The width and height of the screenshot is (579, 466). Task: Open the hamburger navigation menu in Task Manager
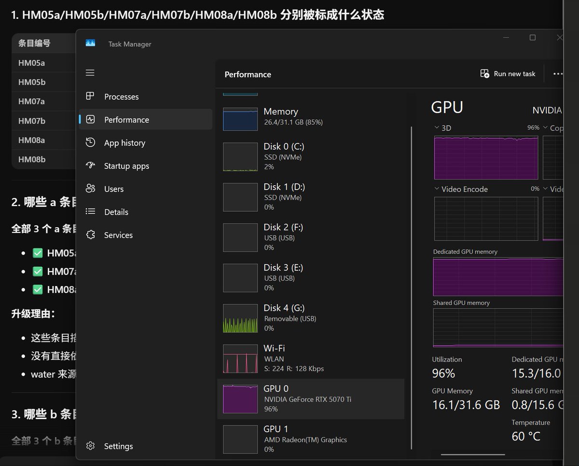point(90,73)
